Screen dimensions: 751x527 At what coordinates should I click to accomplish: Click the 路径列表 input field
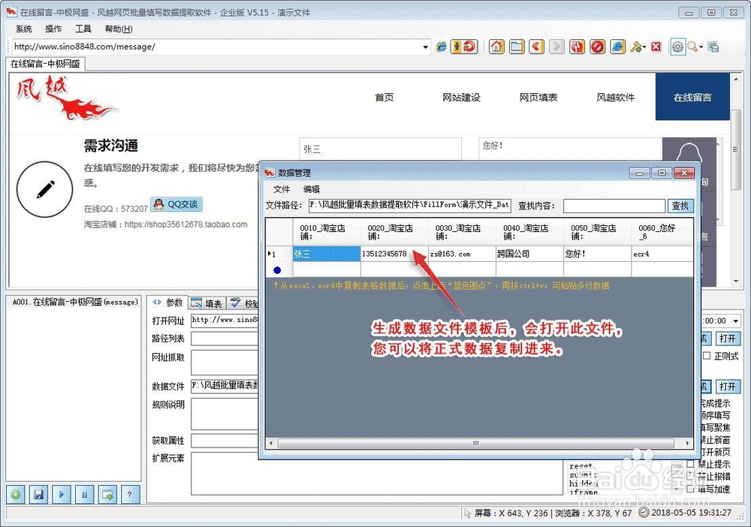[224, 339]
